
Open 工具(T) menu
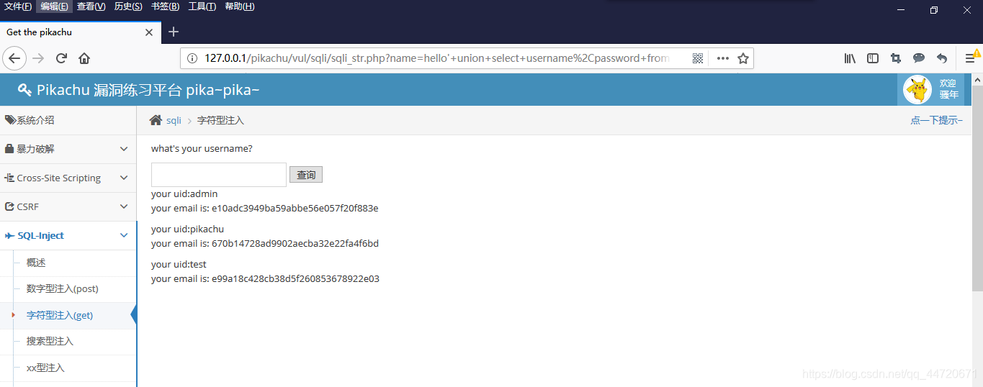202,6
